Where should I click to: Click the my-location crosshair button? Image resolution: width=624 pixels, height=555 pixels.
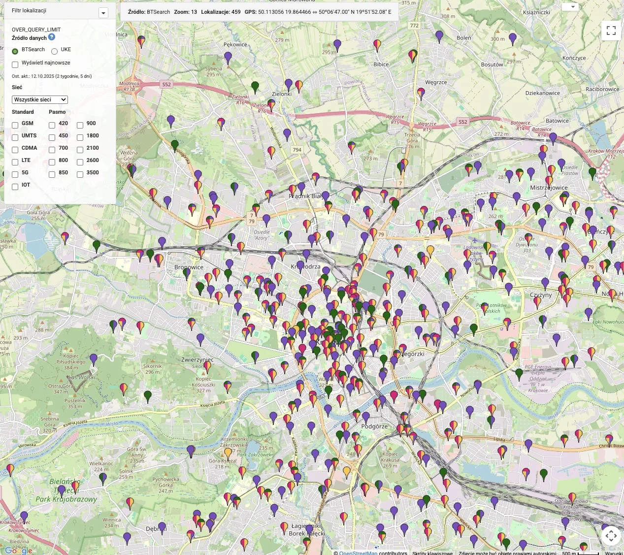tap(611, 535)
